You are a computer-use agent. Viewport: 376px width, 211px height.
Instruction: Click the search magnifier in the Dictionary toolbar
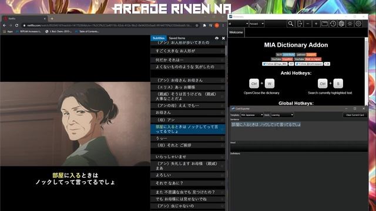click(291, 23)
